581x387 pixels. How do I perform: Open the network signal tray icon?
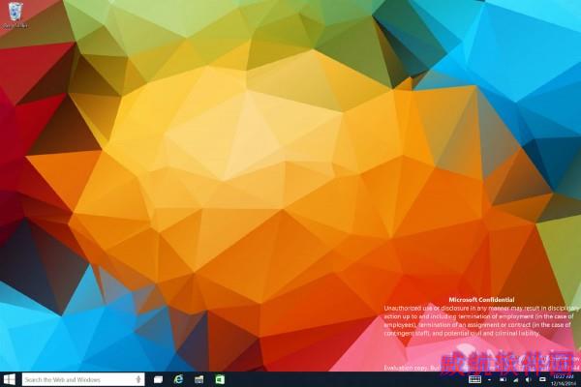tap(516, 380)
